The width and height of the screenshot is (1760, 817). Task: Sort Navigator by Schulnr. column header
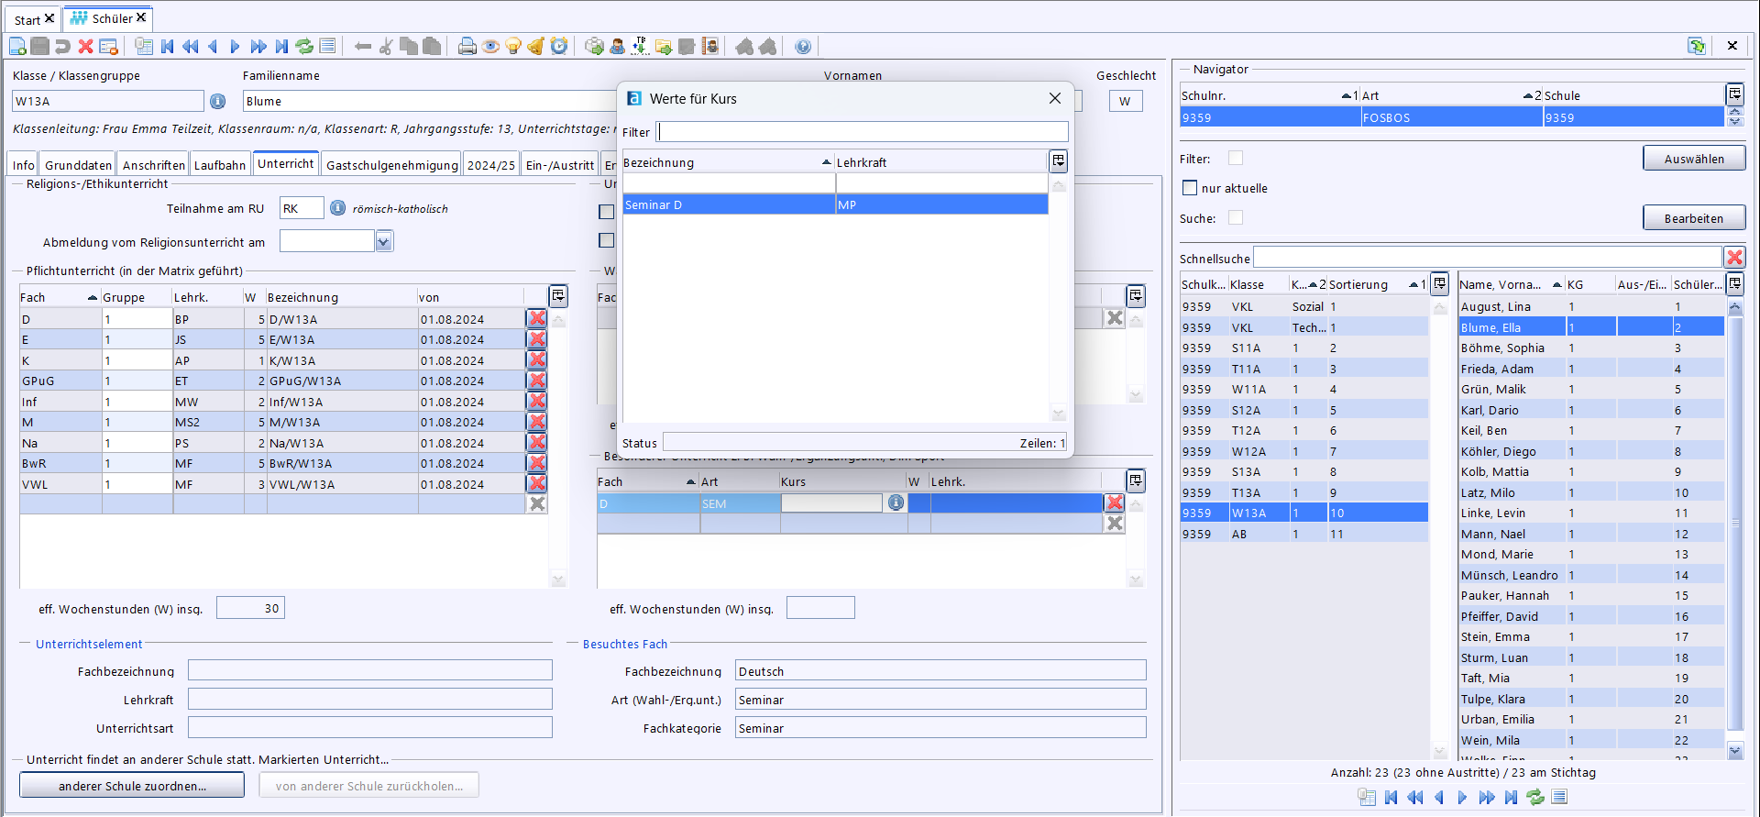pos(1269,95)
